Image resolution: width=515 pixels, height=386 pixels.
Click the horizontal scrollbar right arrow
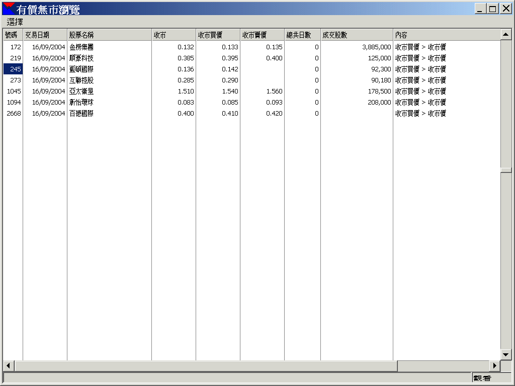point(495,366)
